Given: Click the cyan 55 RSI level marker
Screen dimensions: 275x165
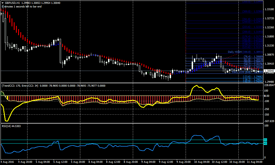Looking at the screenshot, I should click(x=265, y=140).
